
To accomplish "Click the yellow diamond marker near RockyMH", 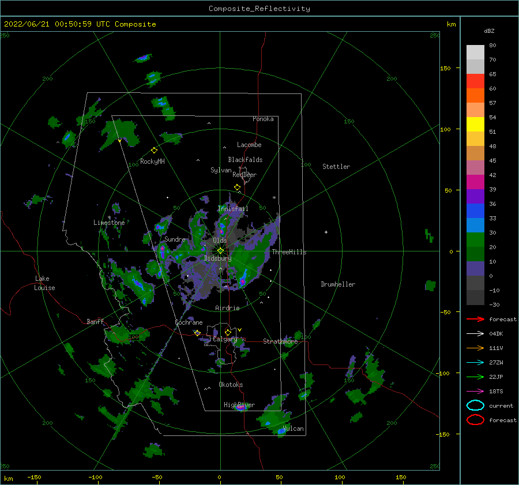I will click(x=154, y=151).
